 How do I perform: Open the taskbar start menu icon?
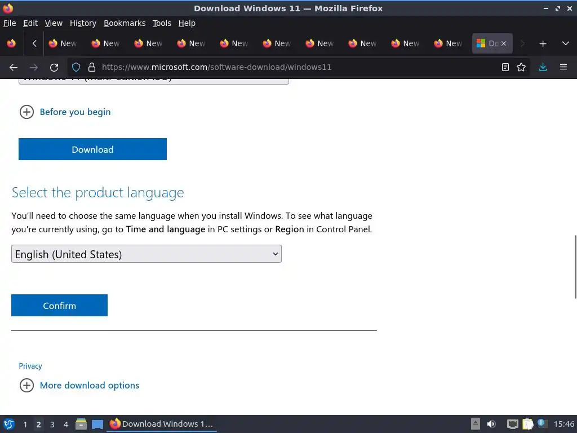pos(9,424)
